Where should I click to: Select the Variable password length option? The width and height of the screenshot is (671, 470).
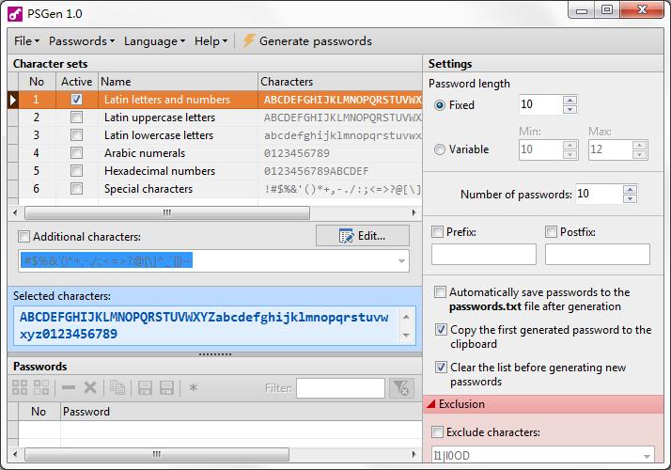coord(440,149)
